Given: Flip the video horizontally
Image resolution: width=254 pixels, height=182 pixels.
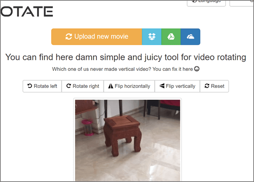Looking at the screenshot, I should (x=129, y=86).
